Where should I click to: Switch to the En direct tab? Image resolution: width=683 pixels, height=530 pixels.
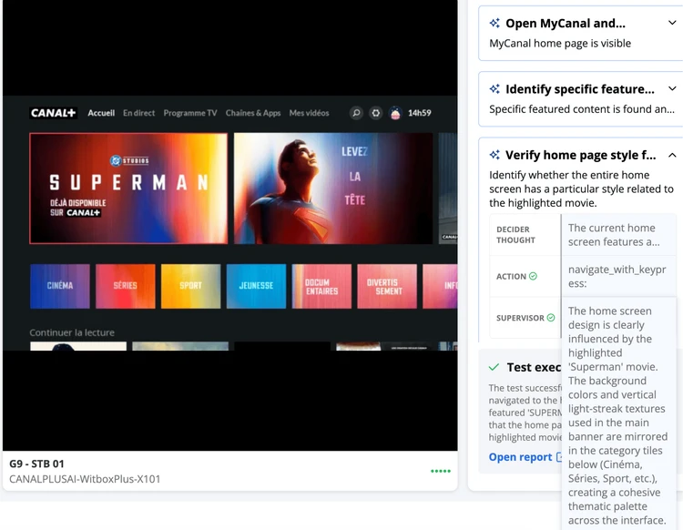[x=139, y=113]
